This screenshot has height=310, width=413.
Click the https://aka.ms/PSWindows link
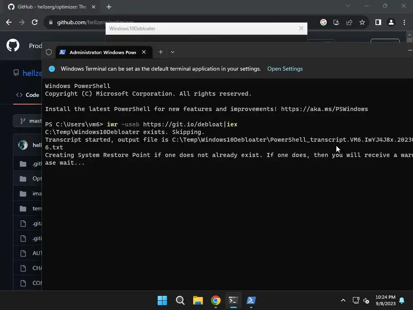point(325,109)
